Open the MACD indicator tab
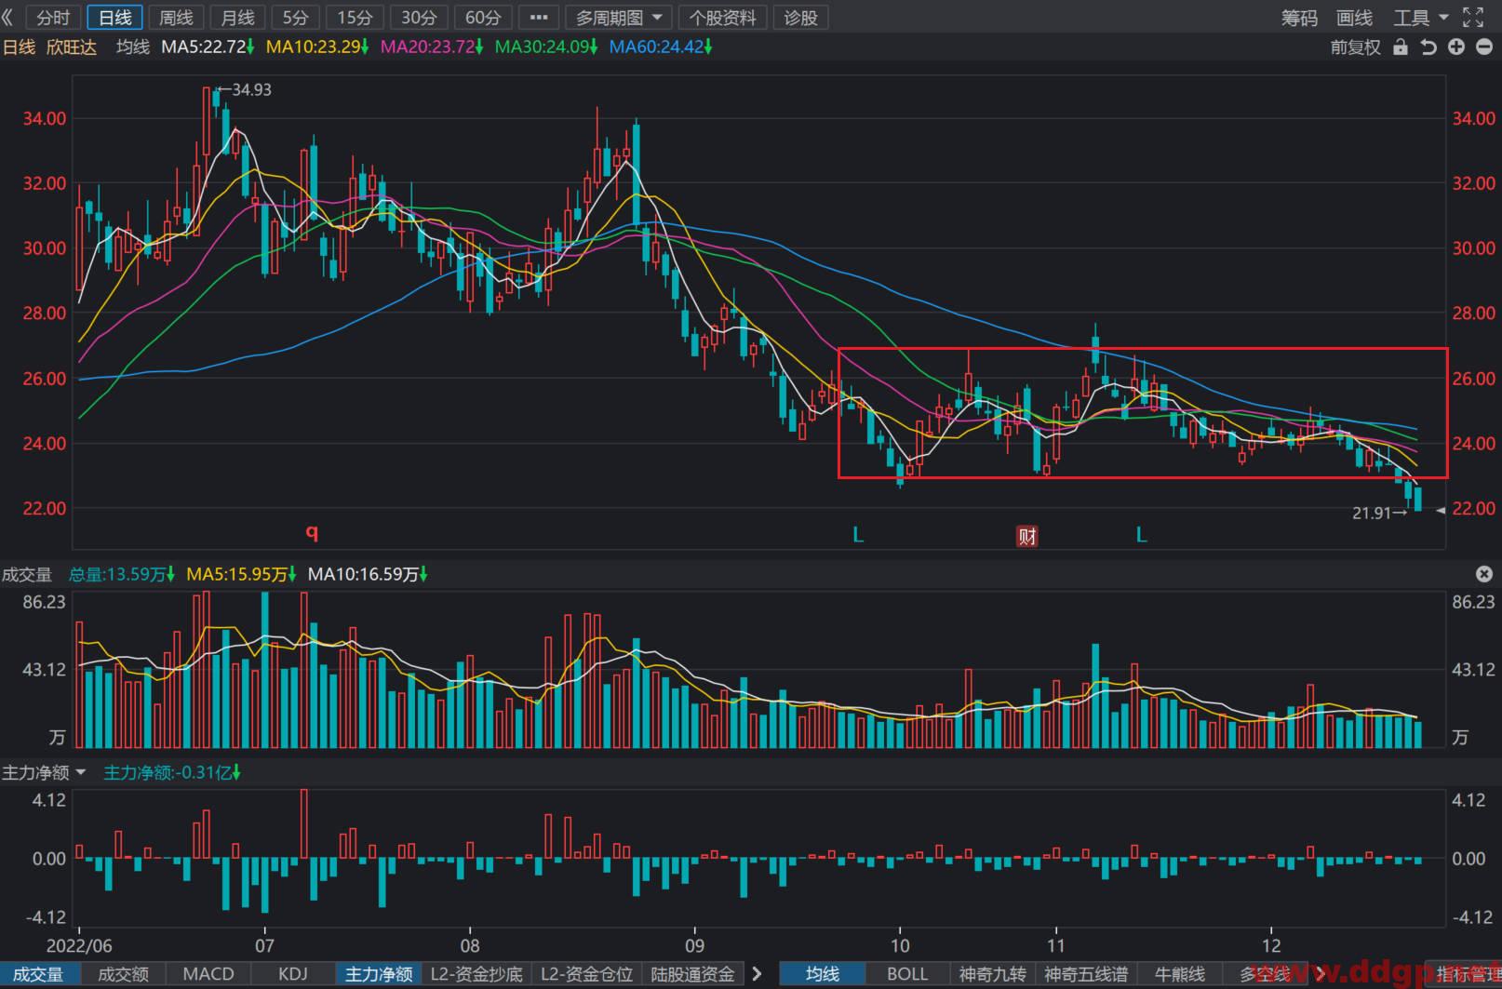The width and height of the screenshot is (1502, 989). pos(208,974)
